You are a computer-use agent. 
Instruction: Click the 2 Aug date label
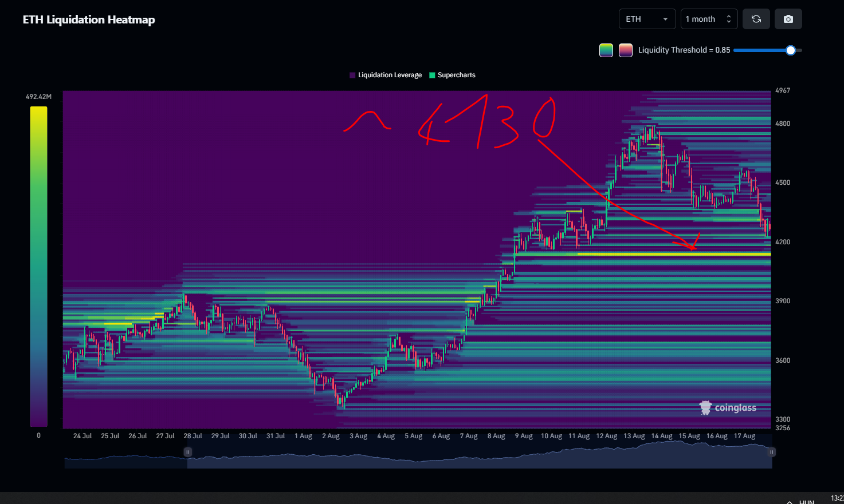(331, 436)
